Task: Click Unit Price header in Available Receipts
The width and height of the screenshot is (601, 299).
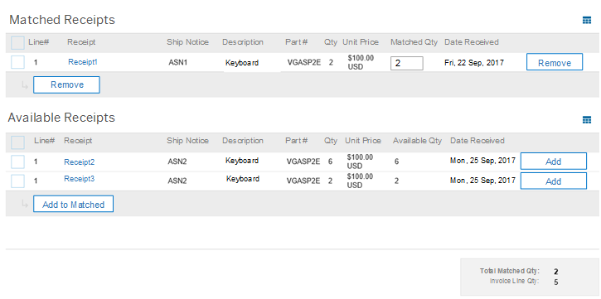Action: point(363,141)
